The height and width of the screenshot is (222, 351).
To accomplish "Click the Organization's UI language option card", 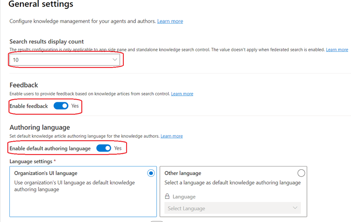I will click(83, 191).
